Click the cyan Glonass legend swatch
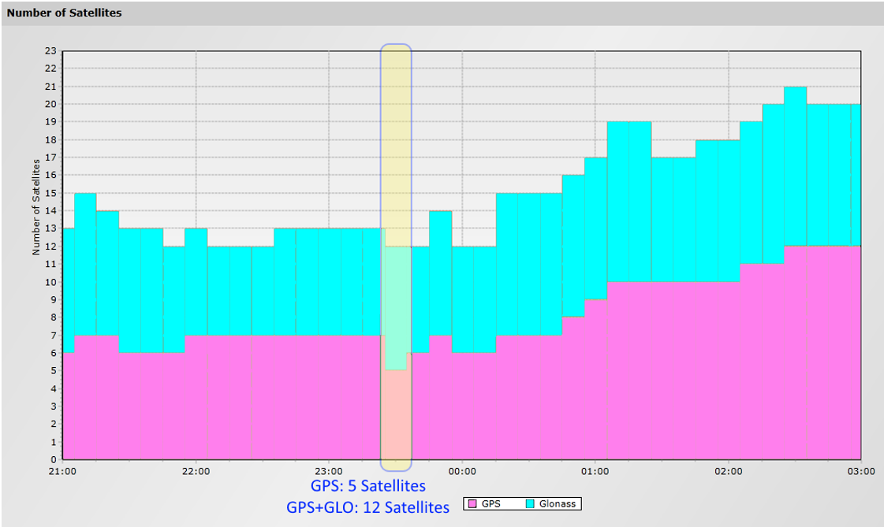The width and height of the screenshot is (884, 527). click(x=530, y=504)
